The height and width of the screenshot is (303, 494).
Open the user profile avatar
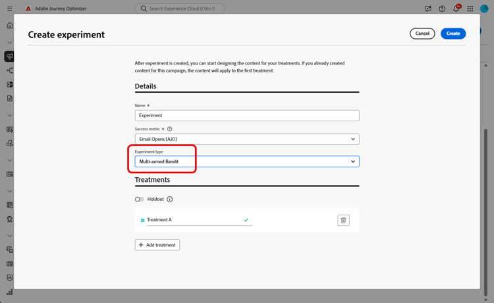pos(484,9)
